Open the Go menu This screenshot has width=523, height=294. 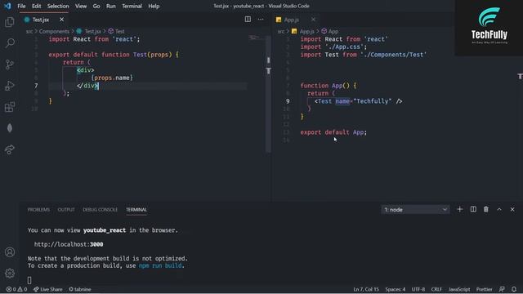pos(96,6)
